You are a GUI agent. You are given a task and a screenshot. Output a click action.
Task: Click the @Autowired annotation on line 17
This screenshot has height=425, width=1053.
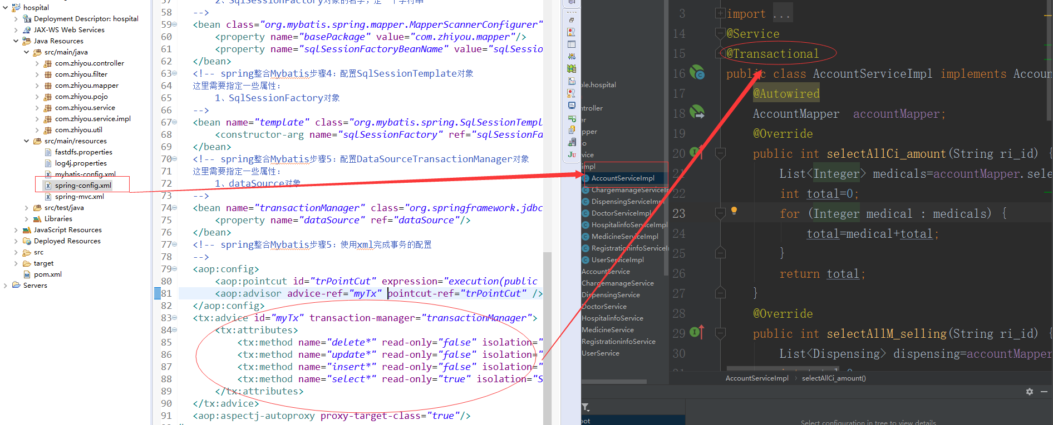tap(786, 93)
